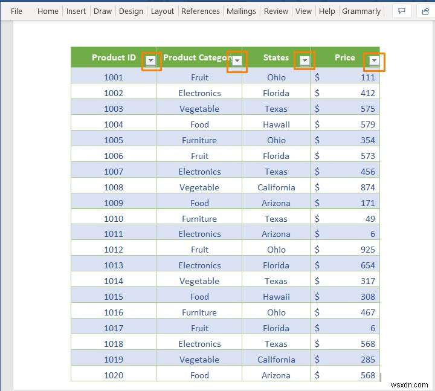Select the View tab
Image resolution: width=435 pixels, height=391 pixels.
click(x=303, y=11)
